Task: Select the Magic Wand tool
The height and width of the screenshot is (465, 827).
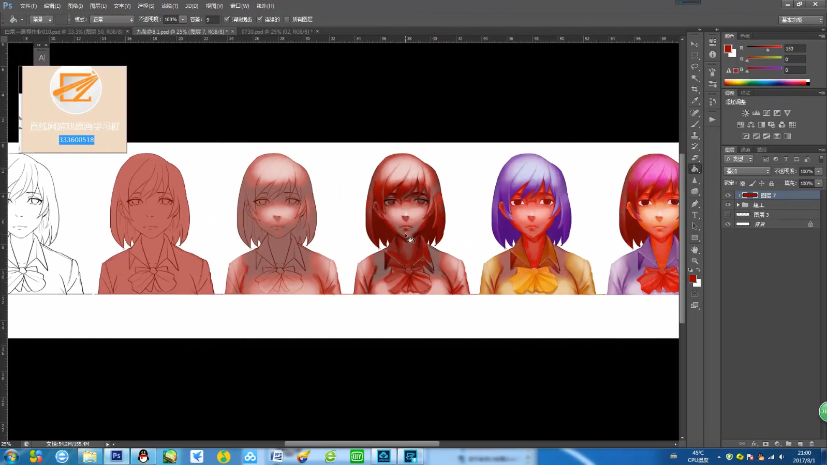Action: [695, 78]
